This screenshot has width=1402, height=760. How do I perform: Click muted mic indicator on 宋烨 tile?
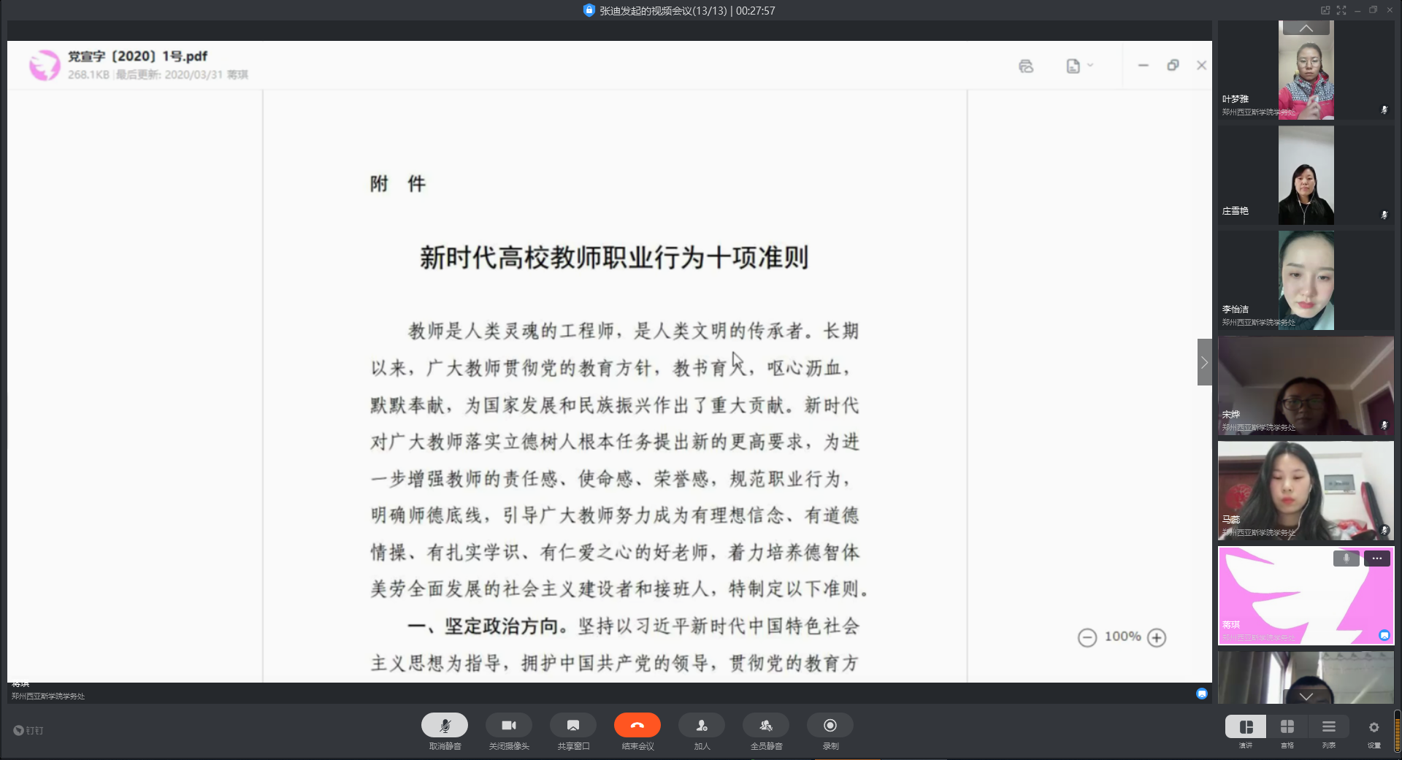1384,425
